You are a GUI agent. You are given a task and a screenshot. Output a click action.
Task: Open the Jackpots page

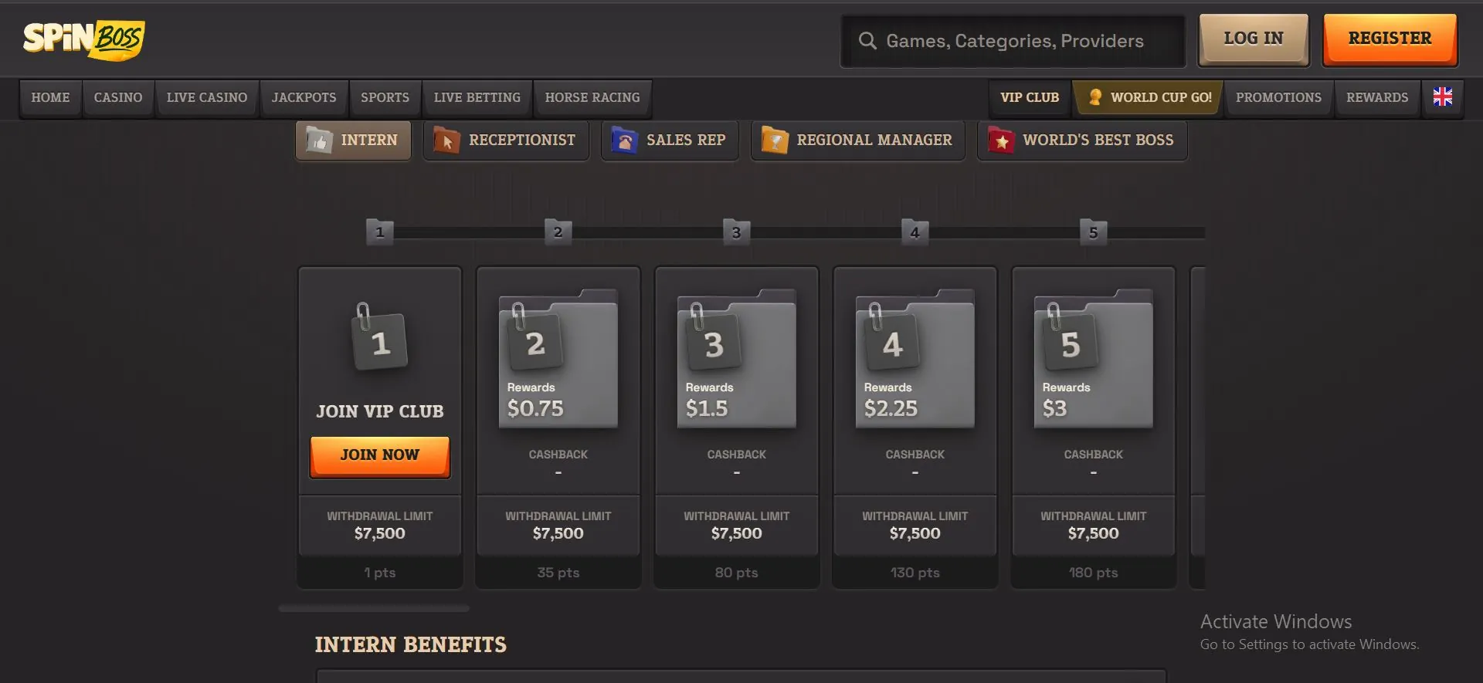[x=304, y=98]
